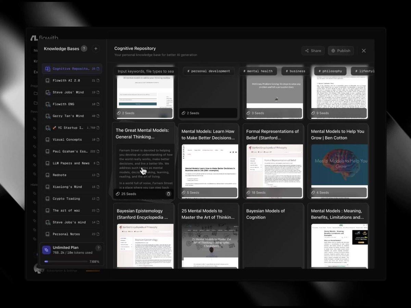Screen dimensions: 411x308
Task: Click the 9 Seeds badge
Action: click(x=320, y=113)
